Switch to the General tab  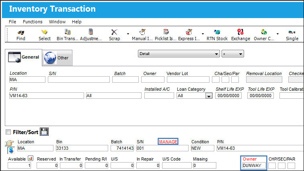pyautogui.click(x=23, y=57)
